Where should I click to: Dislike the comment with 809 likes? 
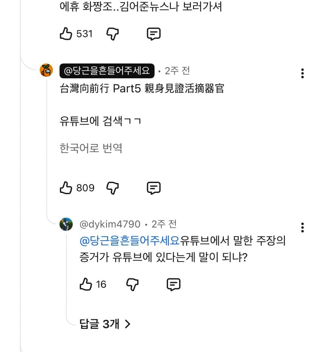click(113, 188)
